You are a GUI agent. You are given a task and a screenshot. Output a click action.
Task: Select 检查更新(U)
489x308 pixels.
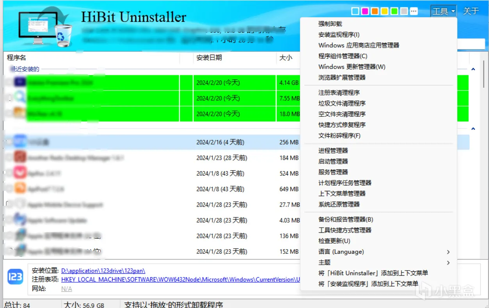(x=334, y=241)
